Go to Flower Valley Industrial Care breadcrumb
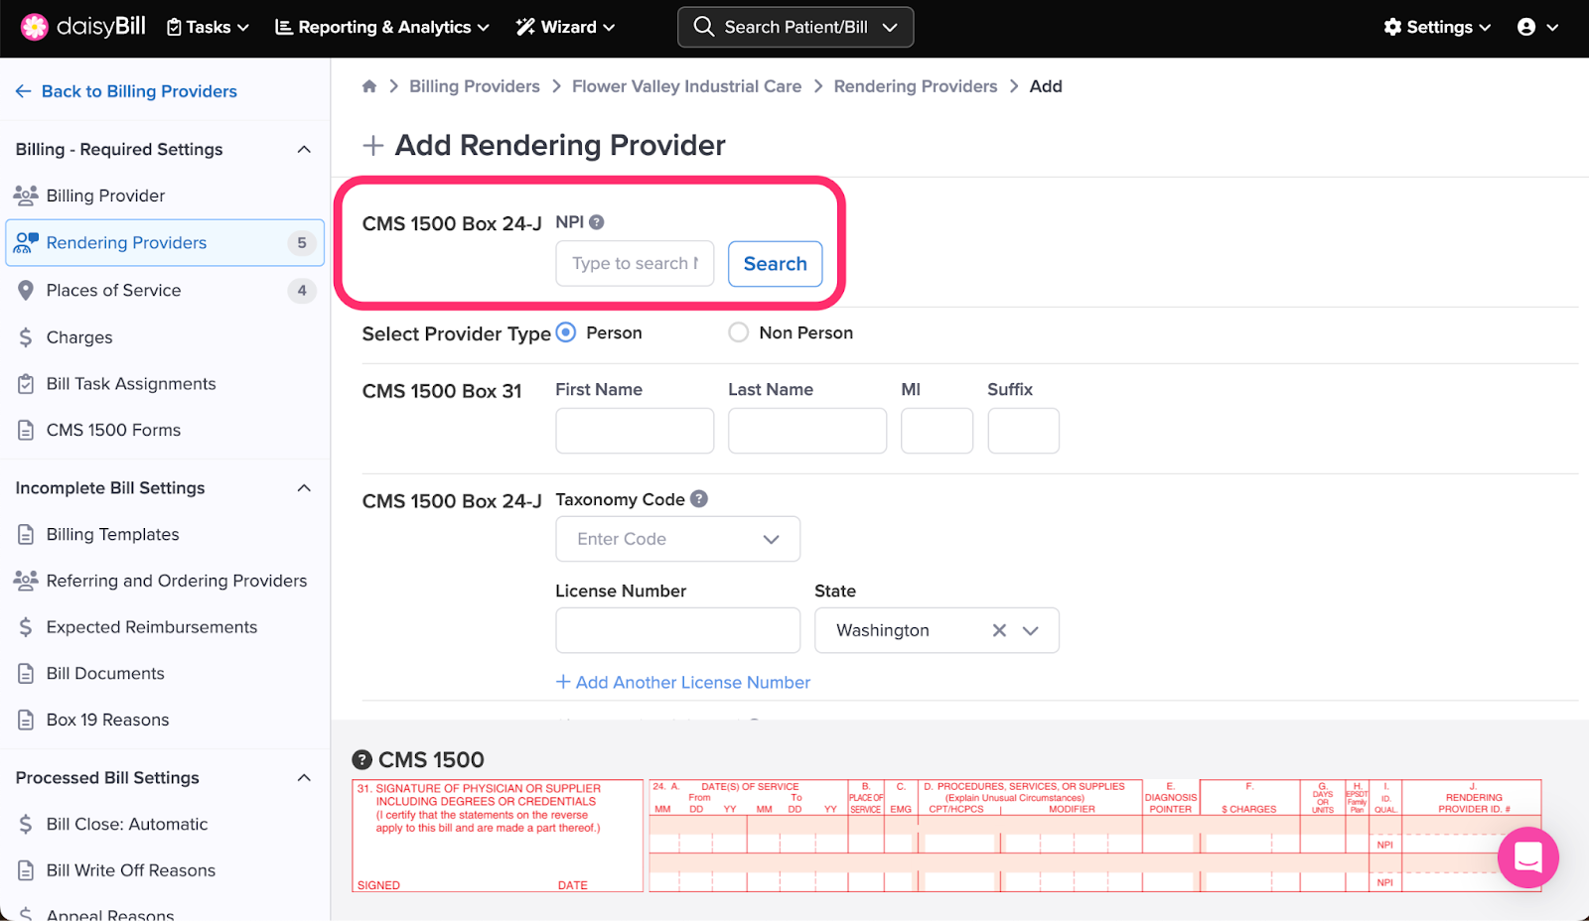Screen dimensions: 1589x921 pyautogui.click(x=686, y=86)
